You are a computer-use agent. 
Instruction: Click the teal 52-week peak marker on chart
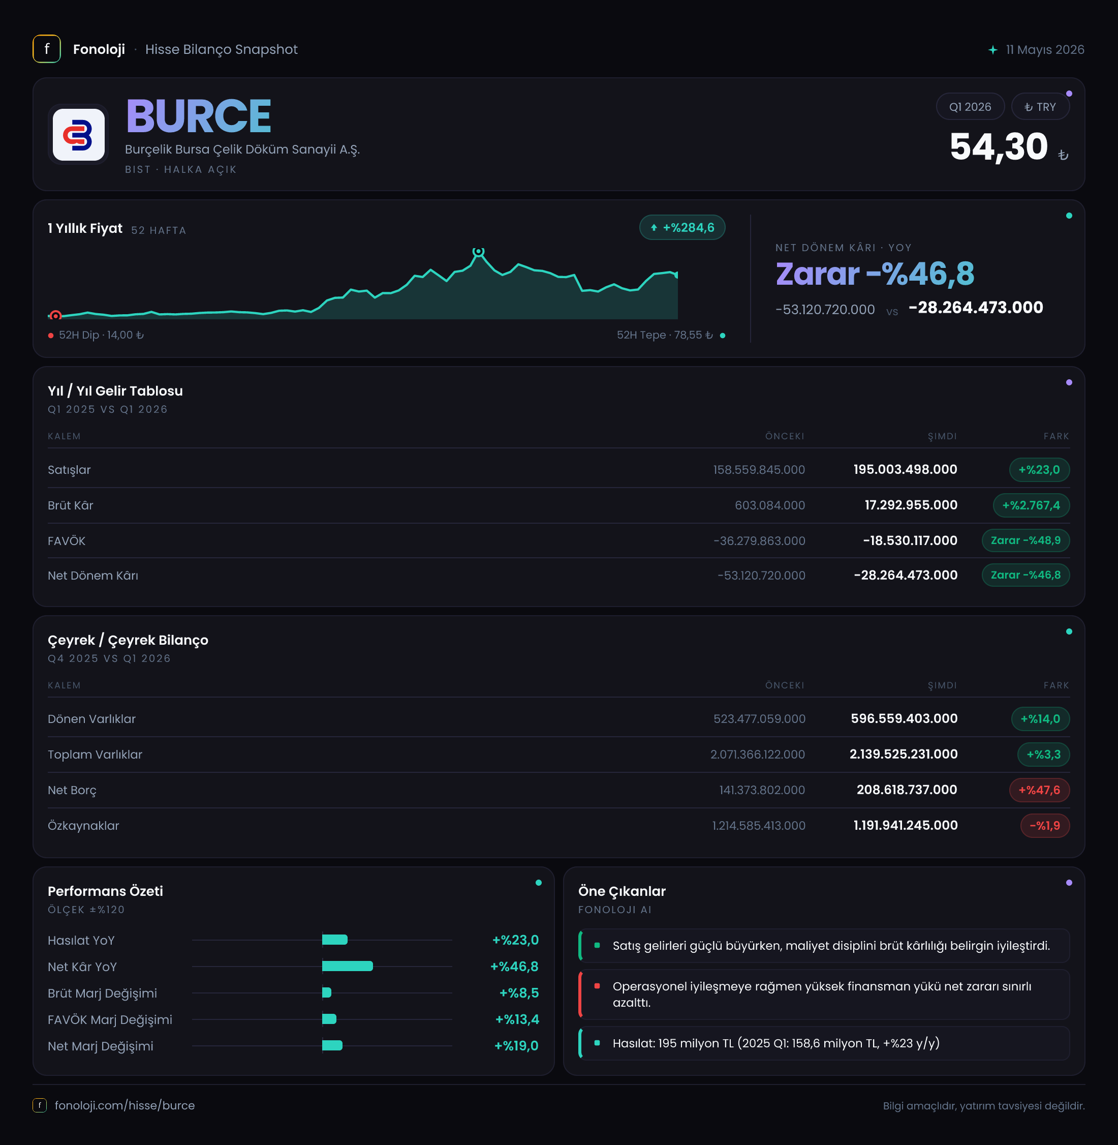point(479,252)
